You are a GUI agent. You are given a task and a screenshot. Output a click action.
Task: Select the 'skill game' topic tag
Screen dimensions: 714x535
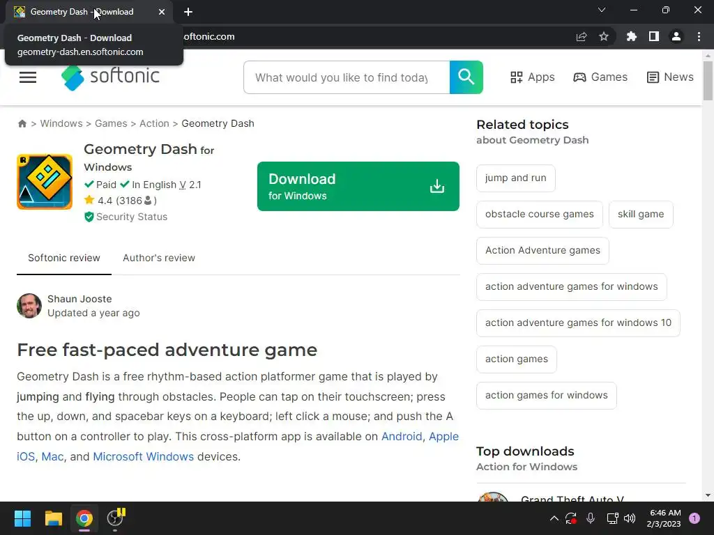tap(641, 215)
